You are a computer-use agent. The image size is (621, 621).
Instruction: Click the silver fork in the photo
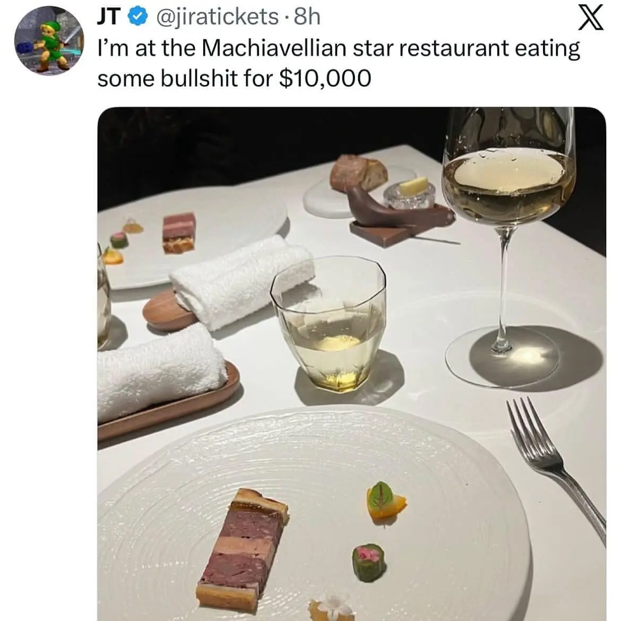[x=557, y=468]
